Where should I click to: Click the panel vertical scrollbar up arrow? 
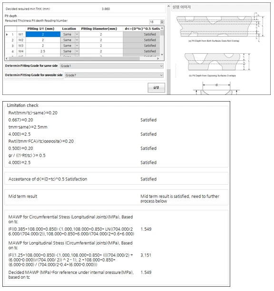coord(168,6)
